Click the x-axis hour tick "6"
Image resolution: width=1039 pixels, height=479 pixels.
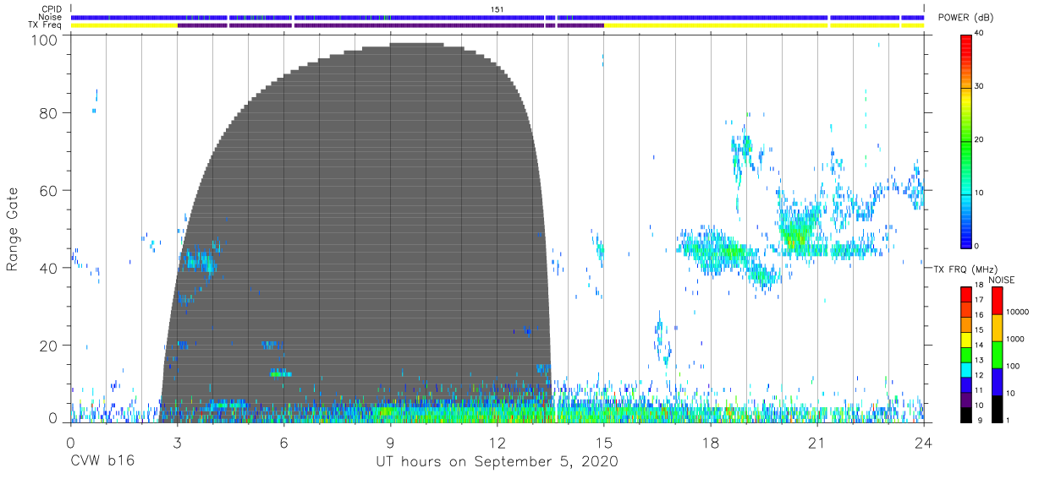[283, 441]
